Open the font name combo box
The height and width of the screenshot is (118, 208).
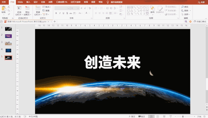coord(62,8)
